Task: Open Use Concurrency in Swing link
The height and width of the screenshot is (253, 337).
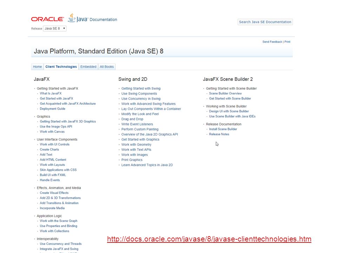Action: pyautogui.click(x=141, y=98)
